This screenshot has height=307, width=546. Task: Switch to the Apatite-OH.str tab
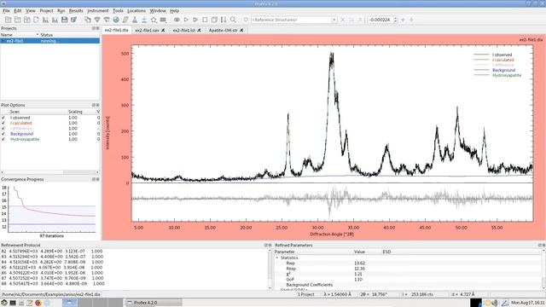click(x=224, y=31)
